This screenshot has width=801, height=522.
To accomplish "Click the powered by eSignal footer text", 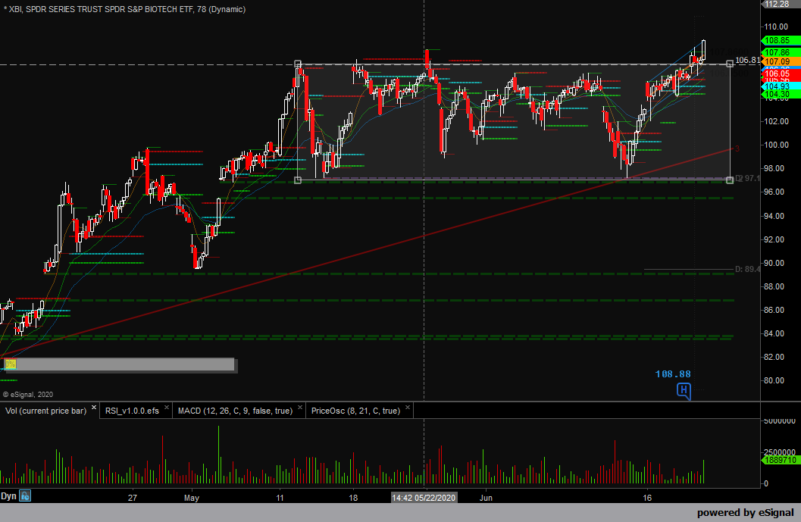I will point(746,513).
